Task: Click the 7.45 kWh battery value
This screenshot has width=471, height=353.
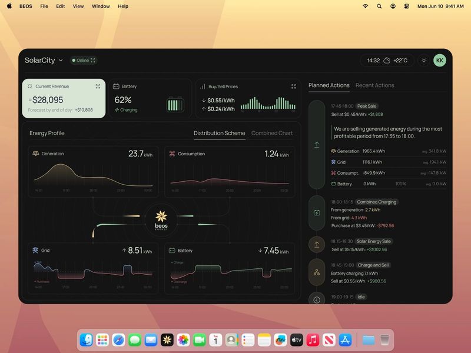Action: click(276, 251)
